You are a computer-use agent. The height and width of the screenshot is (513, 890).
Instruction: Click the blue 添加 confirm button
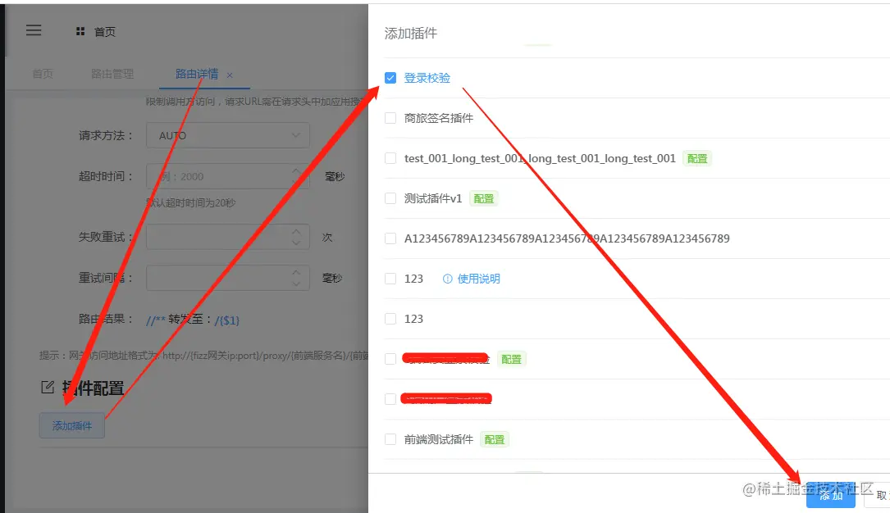pos(831,496)
